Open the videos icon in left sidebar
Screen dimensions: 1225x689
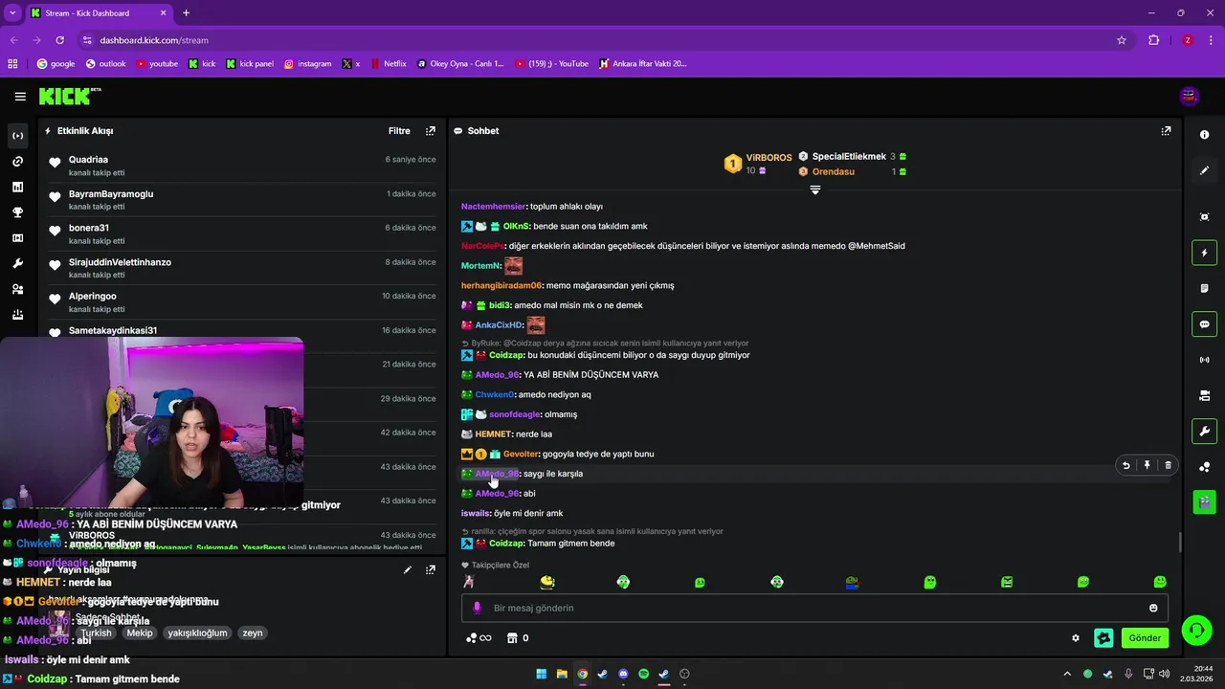[x=17, y=238]
